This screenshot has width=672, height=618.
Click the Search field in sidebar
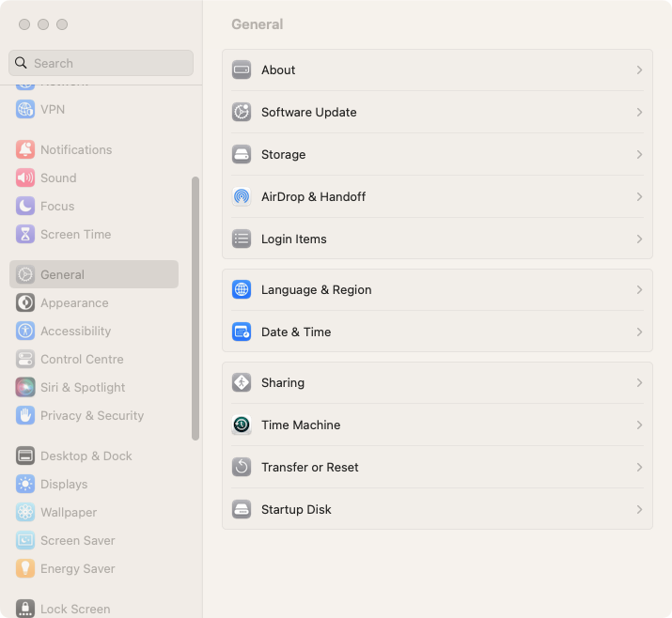coord(101,63)
